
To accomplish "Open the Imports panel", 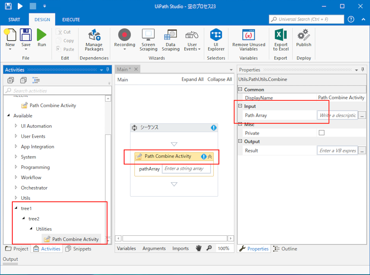I will [180, 248].
